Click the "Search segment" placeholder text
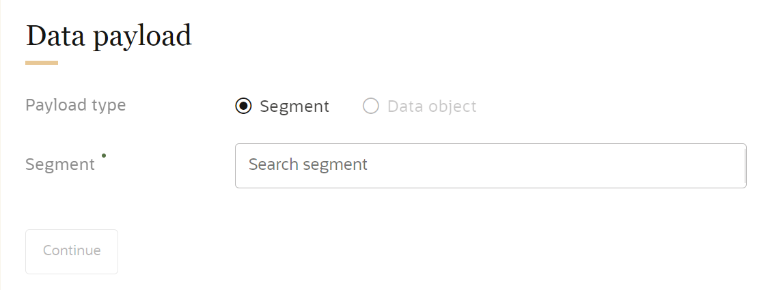 pyautogui.click(x=308, y=164)
